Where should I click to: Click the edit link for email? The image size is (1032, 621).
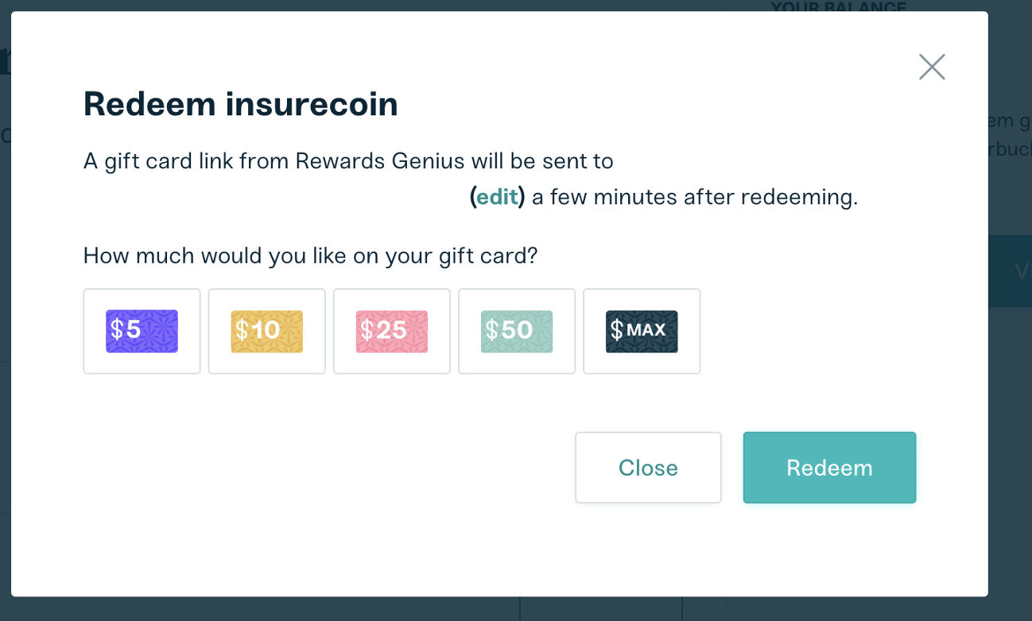tap(497, 196)
